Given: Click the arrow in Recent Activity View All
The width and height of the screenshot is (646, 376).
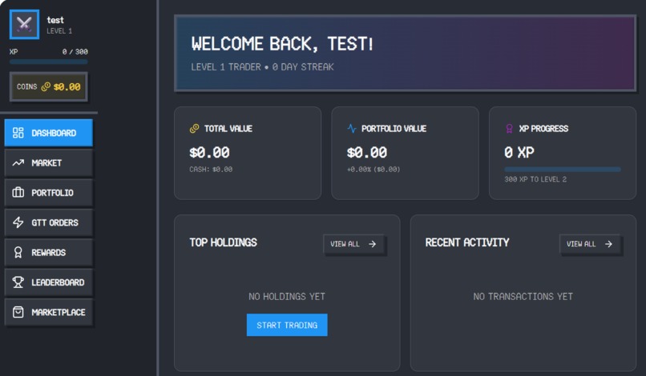Looking at the screenshot, I should (x=608, y=244).
